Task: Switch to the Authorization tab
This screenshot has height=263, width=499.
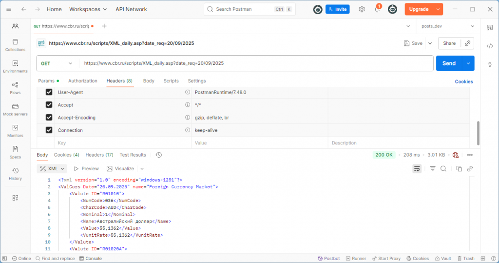Action: (83, 81)
